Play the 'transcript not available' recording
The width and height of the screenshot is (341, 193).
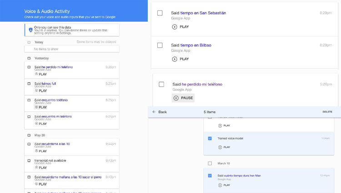click(41, 168)
